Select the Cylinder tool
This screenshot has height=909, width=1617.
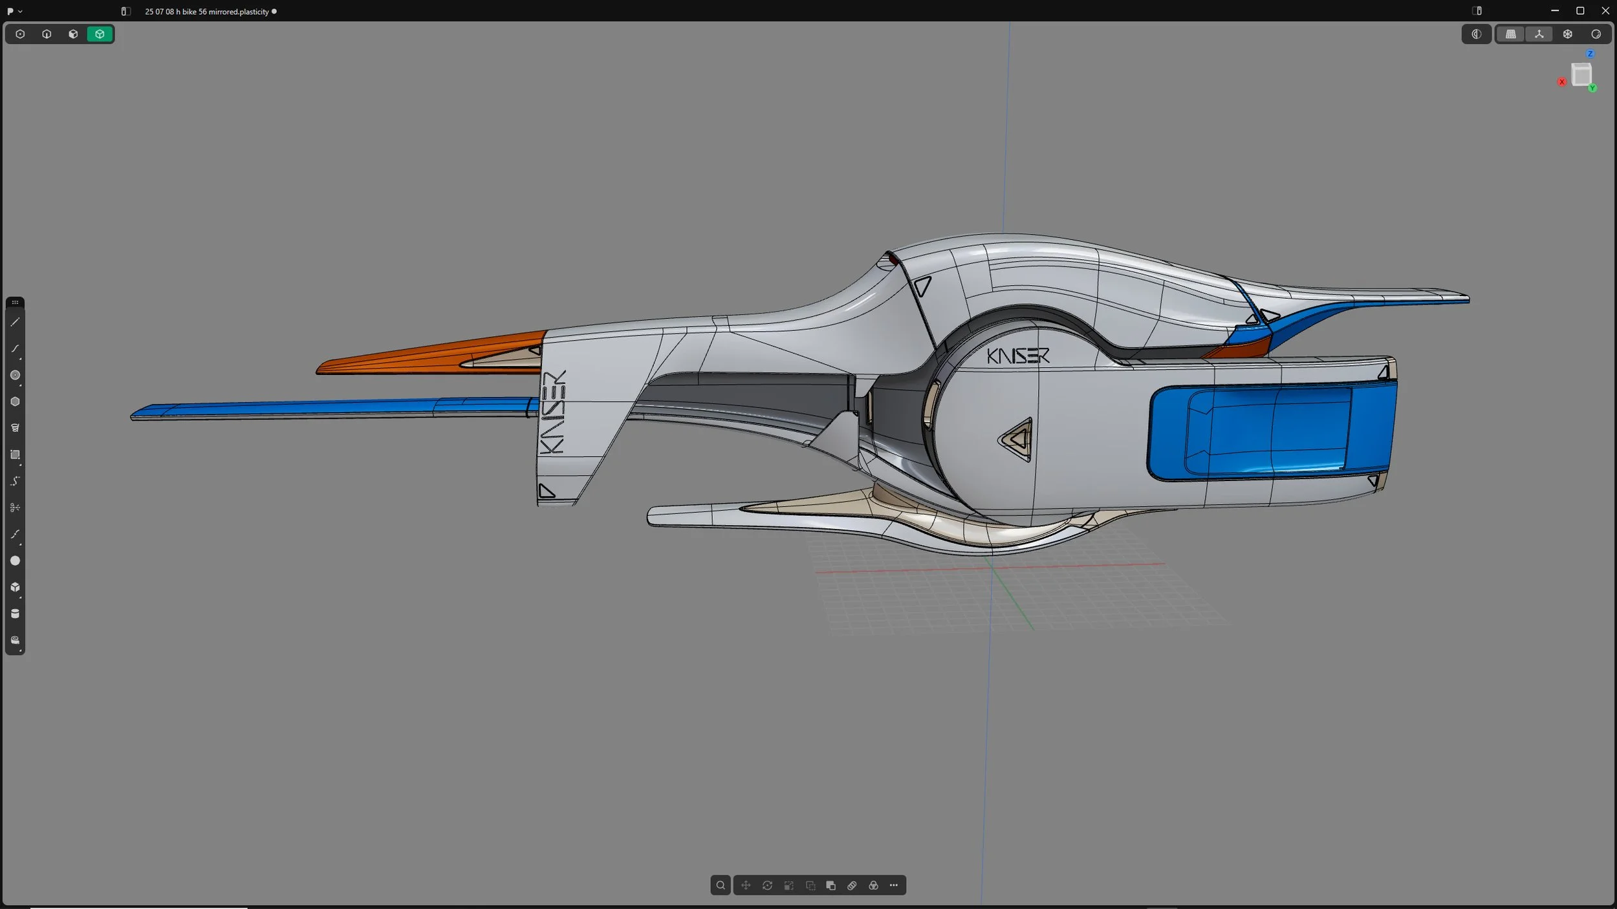pyautogui.click(x=15, y=614)
